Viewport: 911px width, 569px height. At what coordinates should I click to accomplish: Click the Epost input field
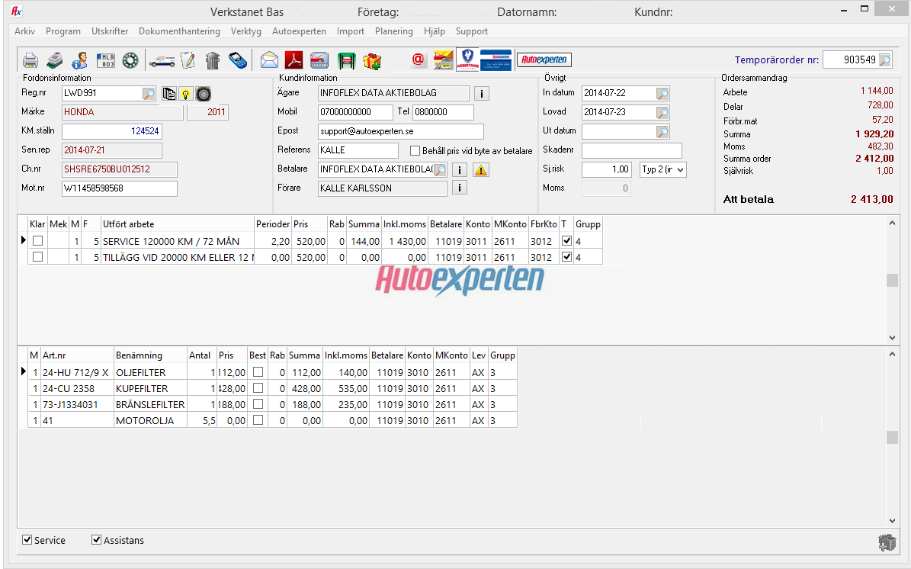pyautogui.click(x=401, y=131)
